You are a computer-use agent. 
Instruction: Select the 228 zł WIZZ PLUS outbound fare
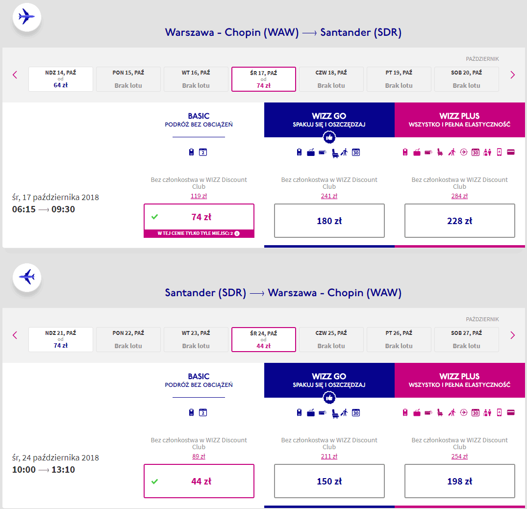[x=459, y=221]
